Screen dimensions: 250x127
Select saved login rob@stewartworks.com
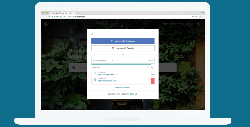pos(107,81)
